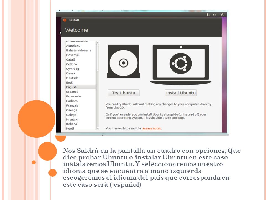Select Asturianu in the language list

pos(81,46)
